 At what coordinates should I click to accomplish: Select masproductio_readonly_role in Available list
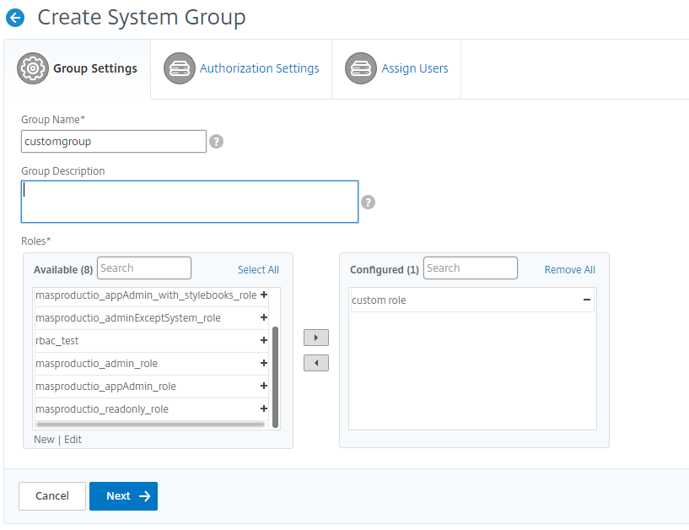point(151,409)
